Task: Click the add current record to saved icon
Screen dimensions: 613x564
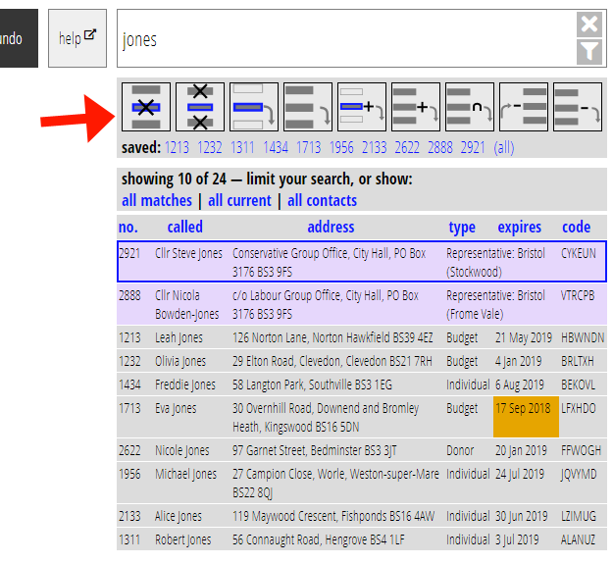Action: tap(362, 107)
